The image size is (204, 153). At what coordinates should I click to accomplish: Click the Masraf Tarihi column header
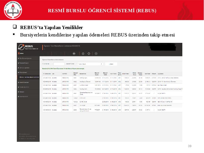[105, 74]
